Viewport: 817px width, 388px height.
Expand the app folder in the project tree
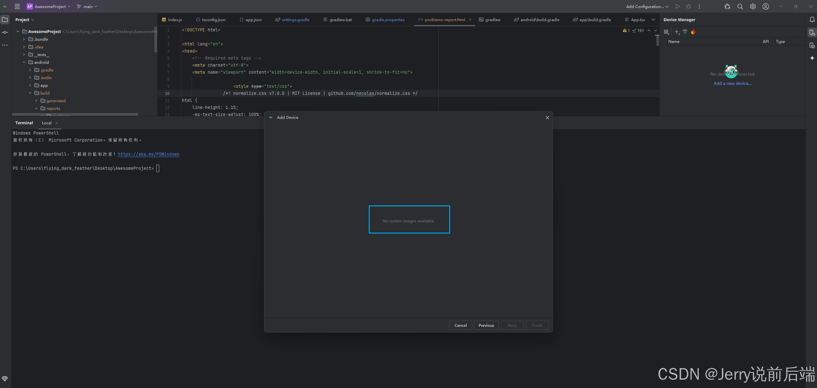tap(30, 85)
